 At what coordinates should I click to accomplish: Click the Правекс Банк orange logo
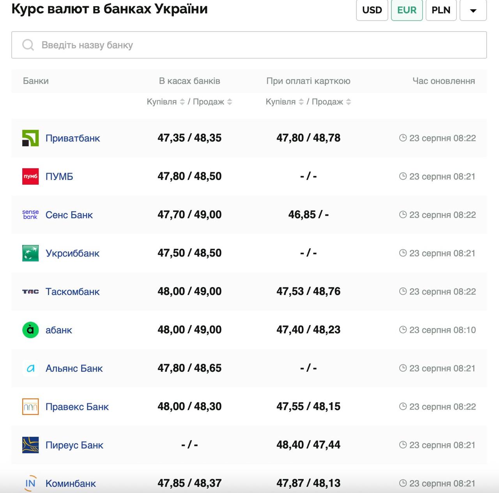pyautogui.click(x=30, y=407)
